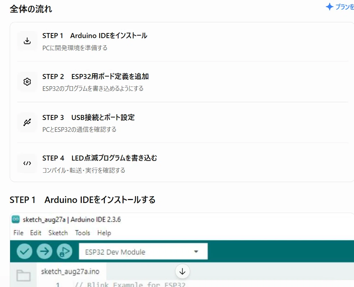This screenshot has height=287, width=354.
Task: Click the gear icon beside STEP 2
Action: [27, 82]
